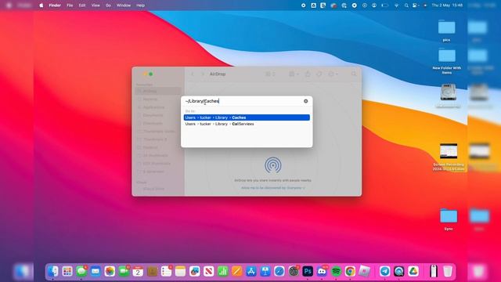Open the 'Allow me to be discovered by' dropdown
The image size is (501, 282).
pos(273,188)
